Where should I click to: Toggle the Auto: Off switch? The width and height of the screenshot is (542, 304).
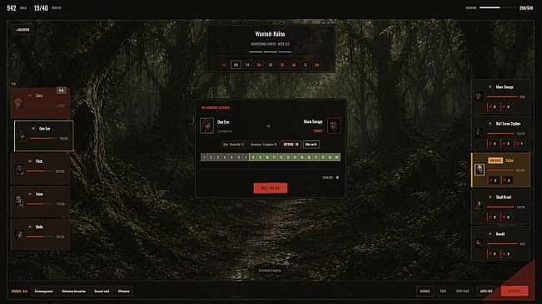pos(486,292)
